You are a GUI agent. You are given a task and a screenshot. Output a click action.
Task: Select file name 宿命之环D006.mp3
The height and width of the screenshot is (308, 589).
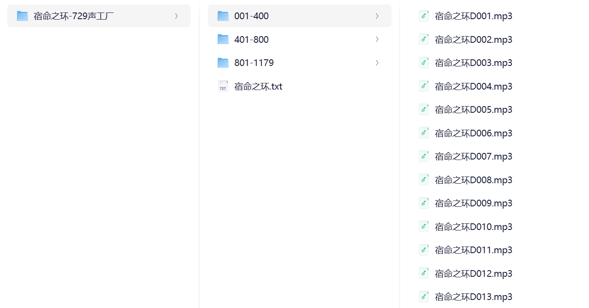coord(474,133)
